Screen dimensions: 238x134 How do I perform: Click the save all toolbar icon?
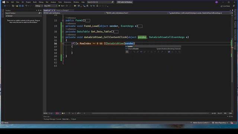point(23,6)
